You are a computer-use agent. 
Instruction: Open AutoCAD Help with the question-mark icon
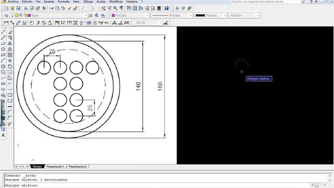166,8
